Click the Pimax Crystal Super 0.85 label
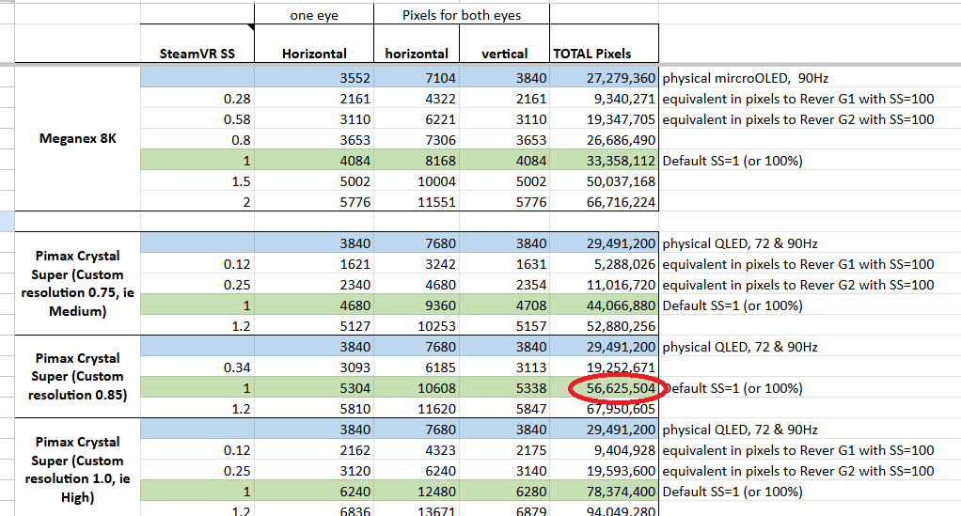 [78, 376]
